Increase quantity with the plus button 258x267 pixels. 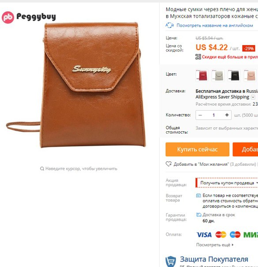(227, 115)
